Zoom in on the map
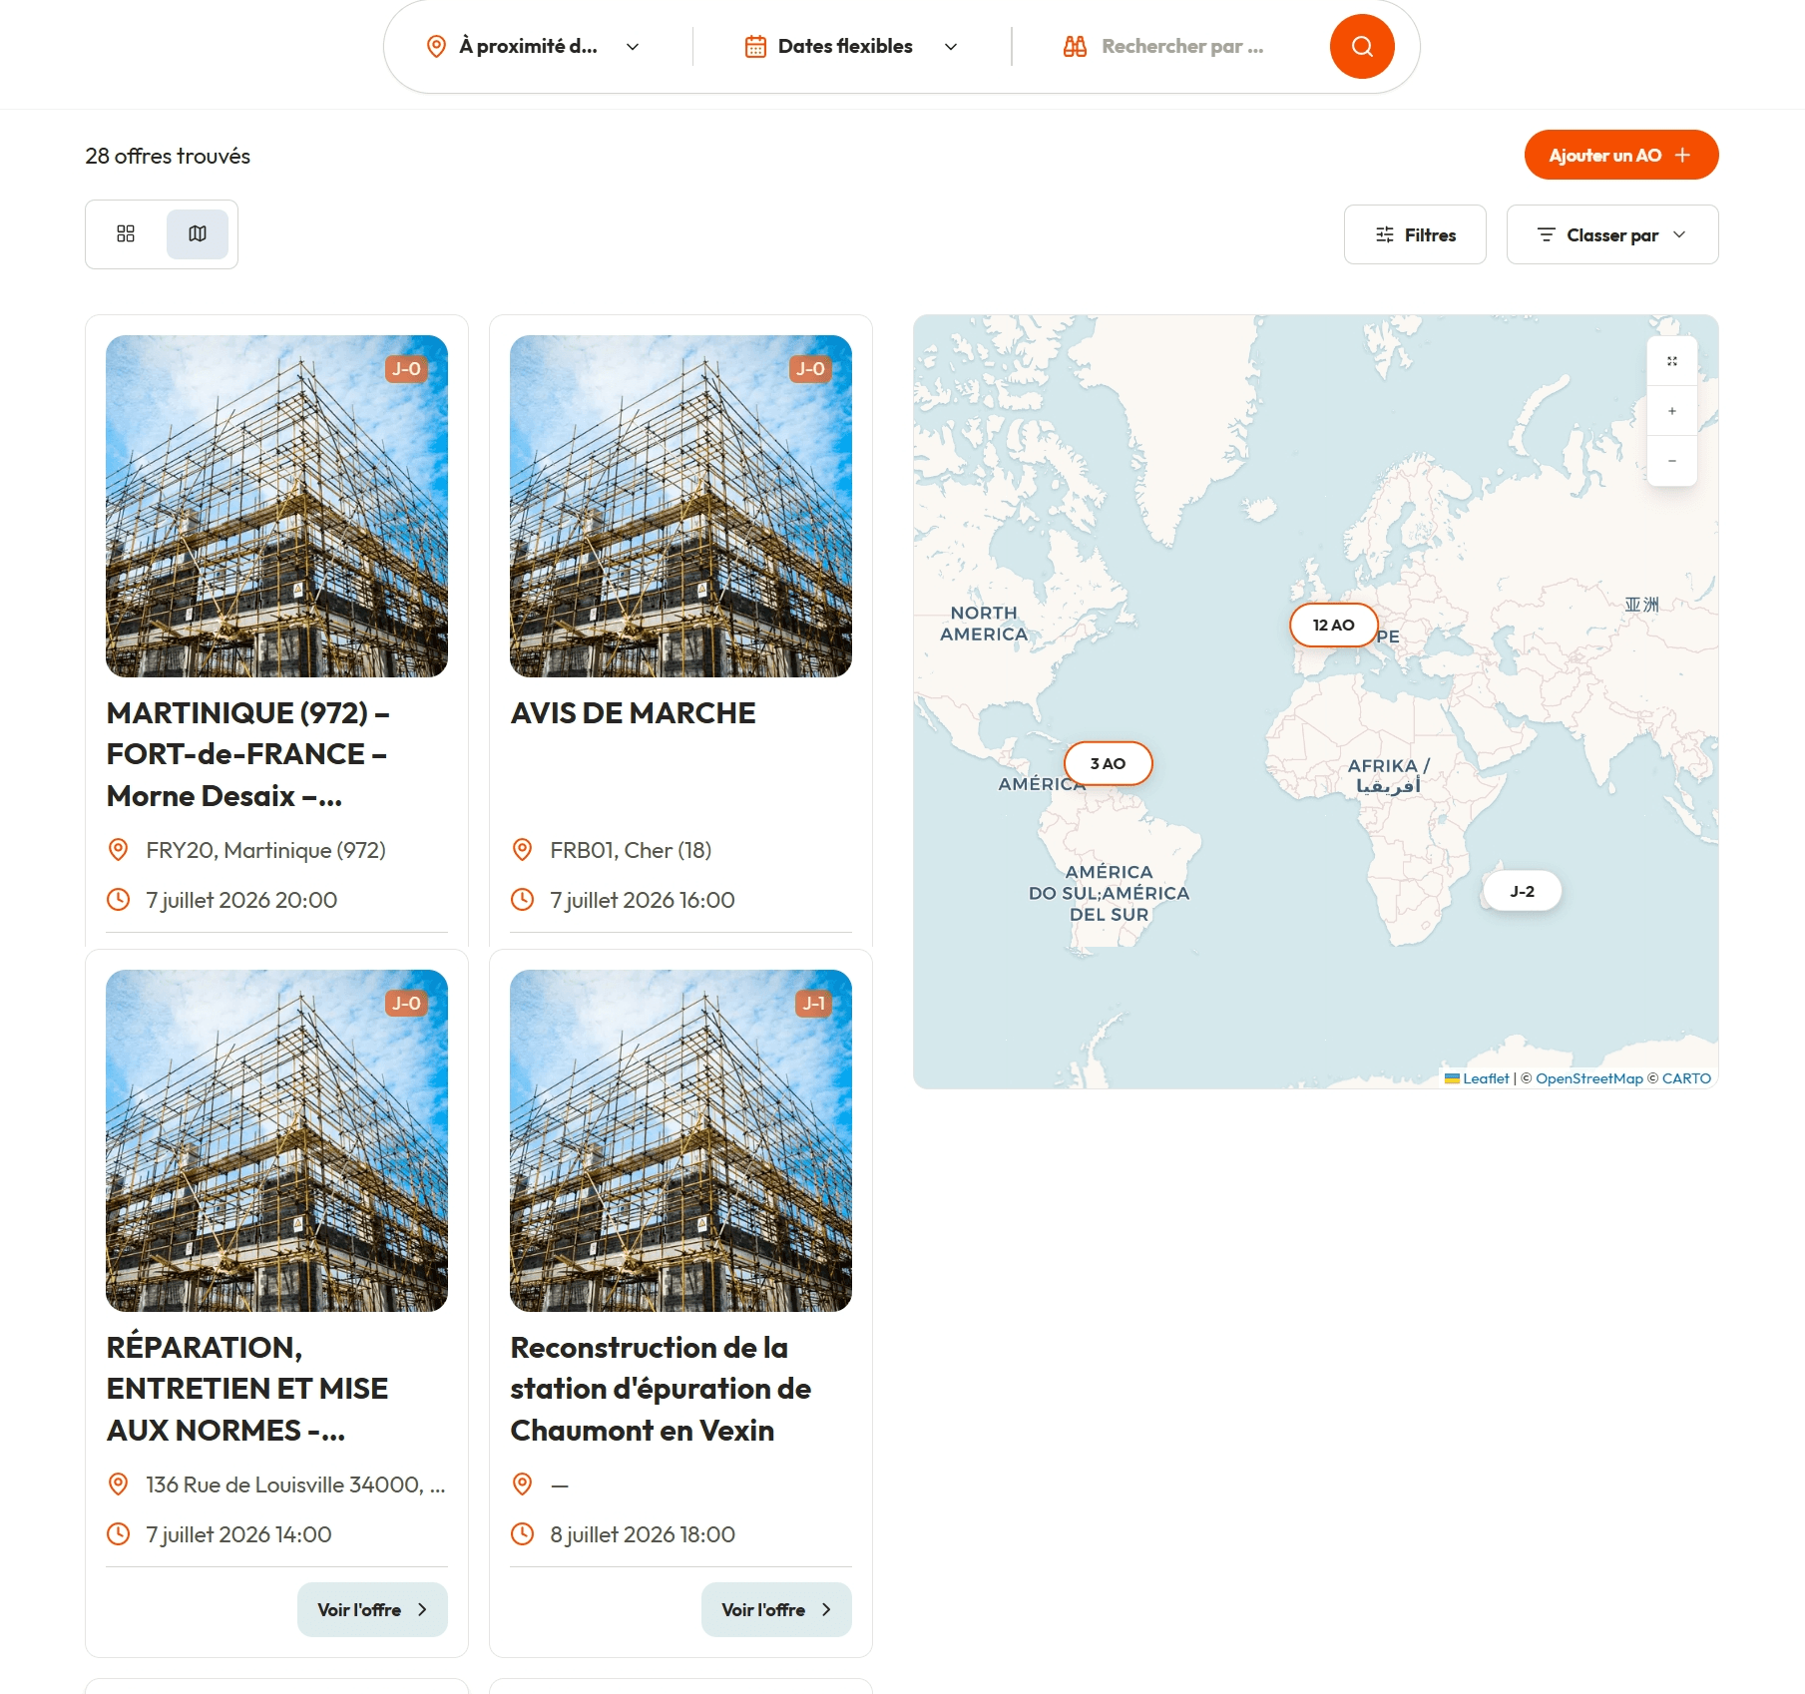Viewport: 1805px width, 1694px height. (x=1672, y=411)
